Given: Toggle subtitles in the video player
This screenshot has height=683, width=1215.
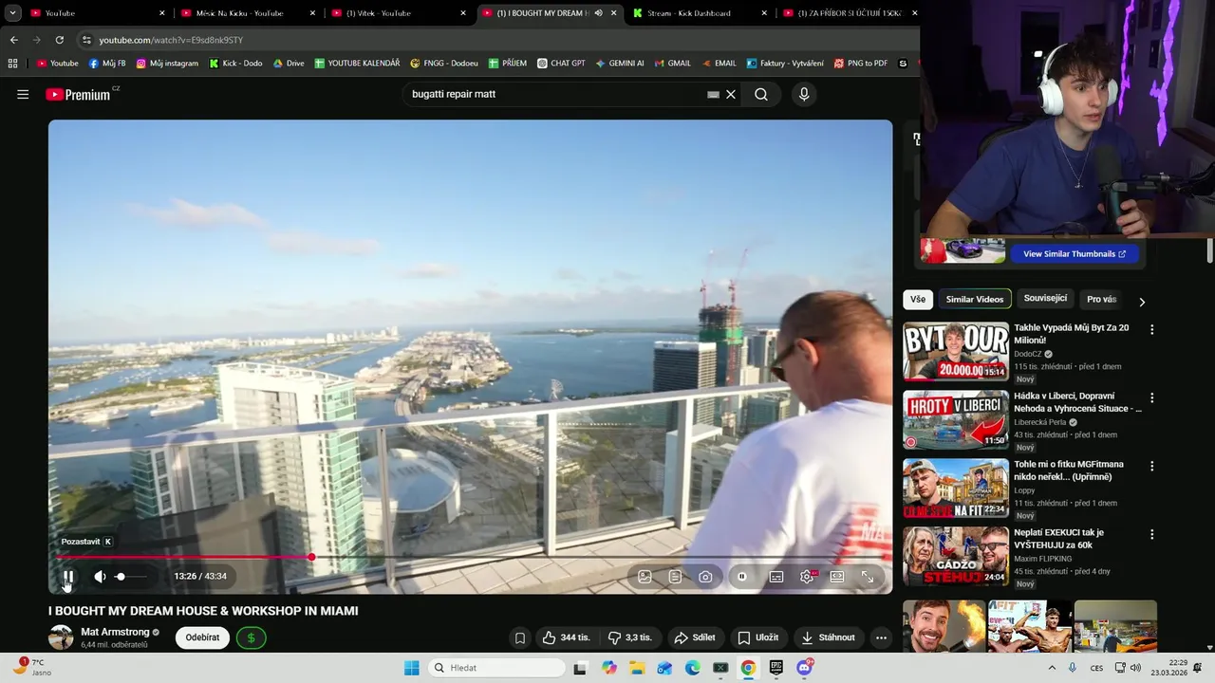Looking at the screenshot, I should (x=776, y=577).
